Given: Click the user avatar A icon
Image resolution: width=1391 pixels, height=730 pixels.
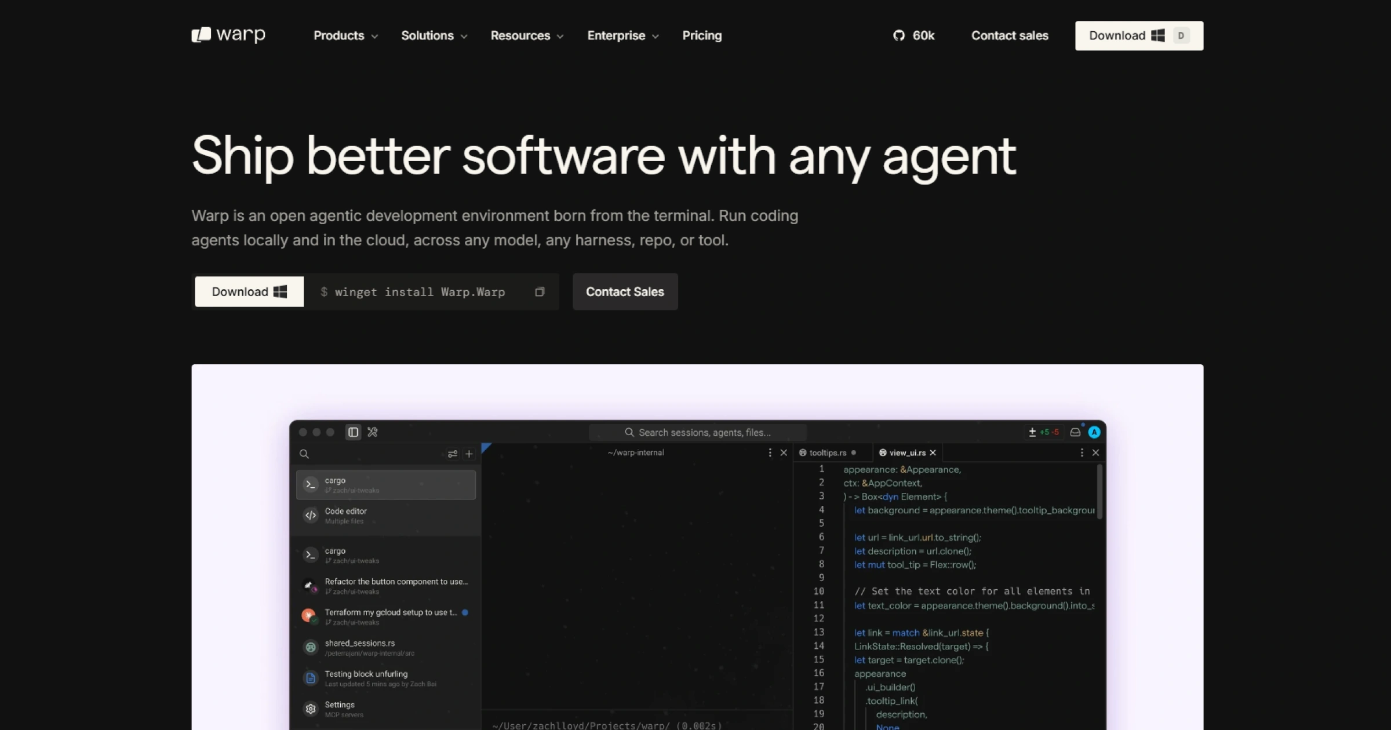Looking at the screenshot, I should pyautogui.click(x=1094, y=432).
